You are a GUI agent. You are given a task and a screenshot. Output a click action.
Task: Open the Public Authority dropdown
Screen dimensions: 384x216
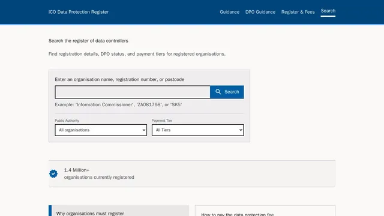101,130
